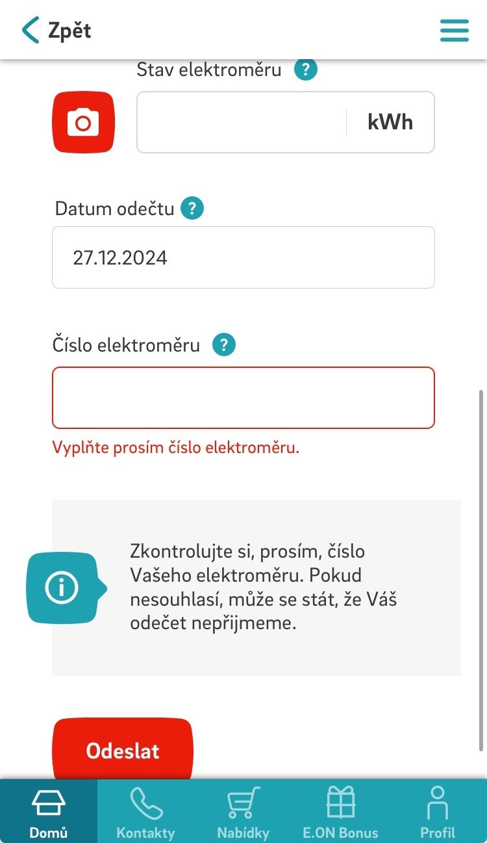The width and height of the screenshot is (487, 843).
Task: Tap the help icon beside Datum odečtu
Action: point(192,208)
